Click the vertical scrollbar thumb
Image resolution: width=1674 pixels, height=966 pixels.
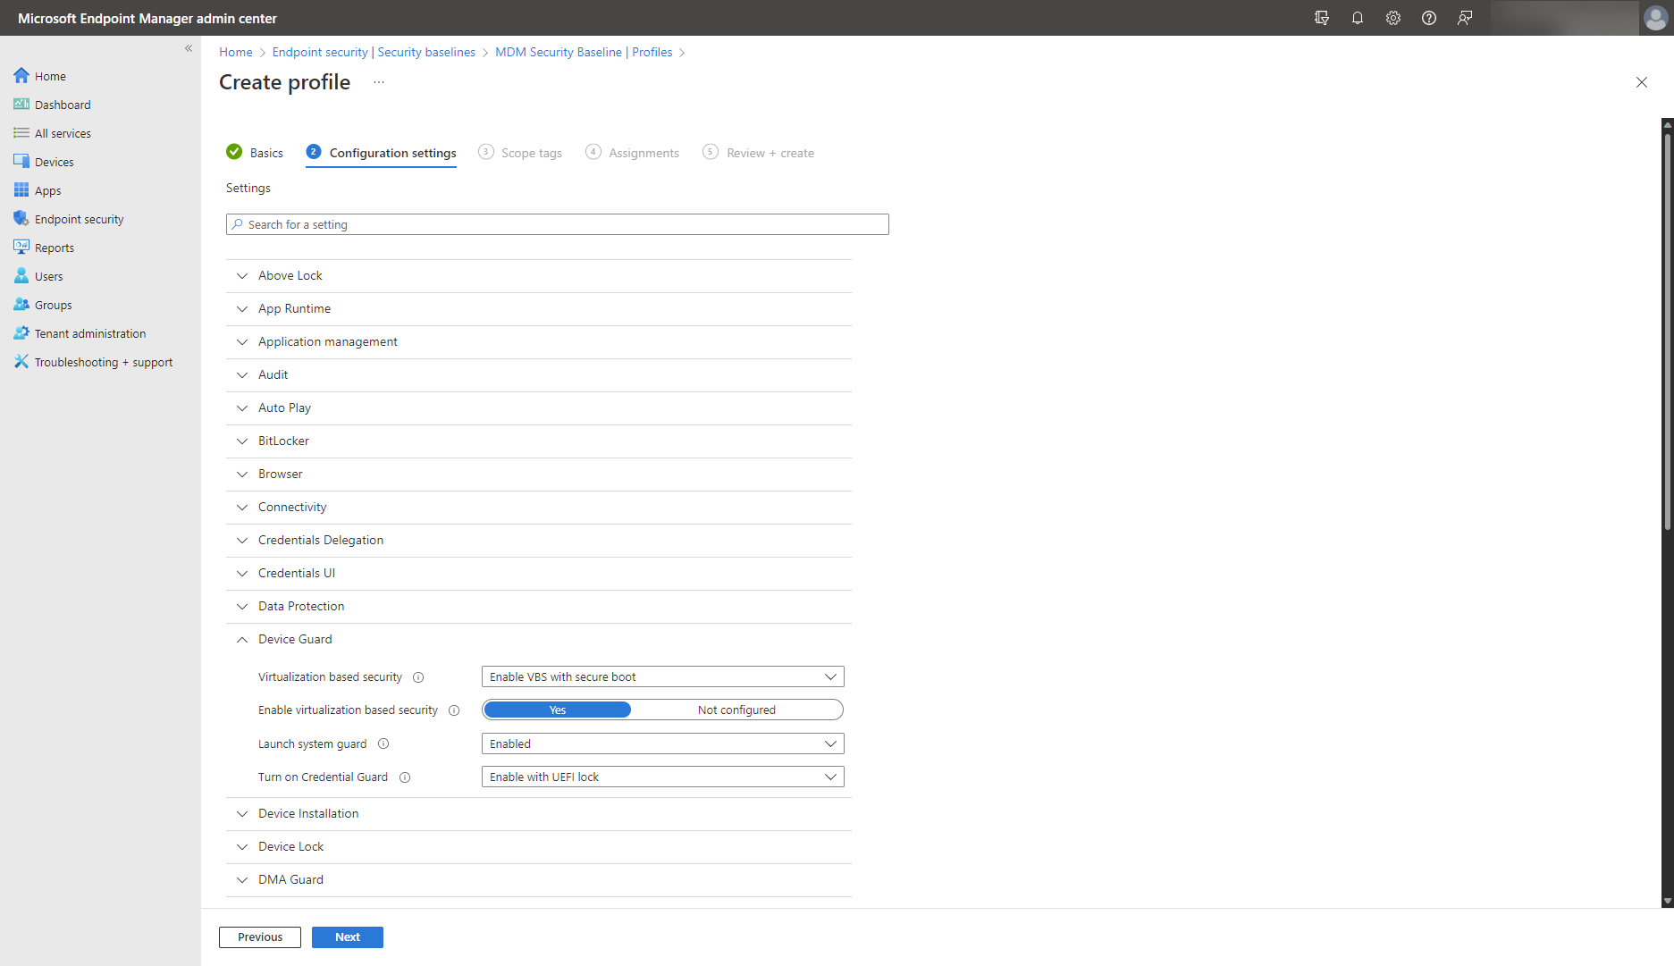(x=1667, y=331)
